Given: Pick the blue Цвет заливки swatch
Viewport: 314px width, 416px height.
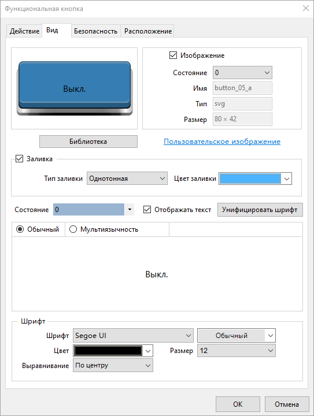Looking at the screenshot, I should point(250,179).
